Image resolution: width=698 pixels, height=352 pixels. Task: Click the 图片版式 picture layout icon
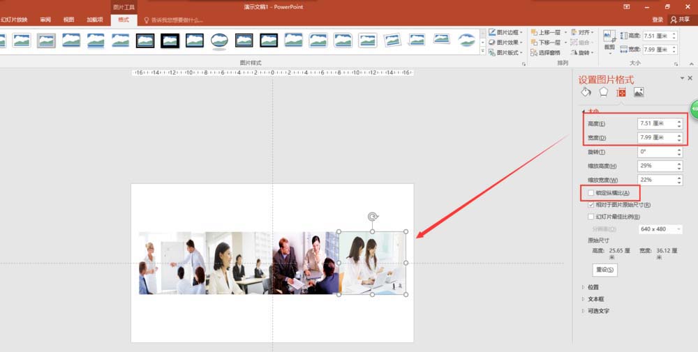click(x=492, y=52)
